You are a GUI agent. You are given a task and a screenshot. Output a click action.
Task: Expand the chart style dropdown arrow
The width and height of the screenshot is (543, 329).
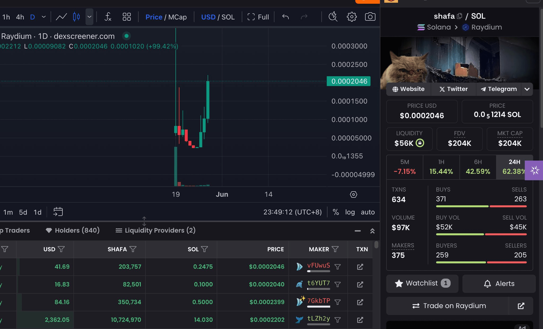pyautogui.click(x=89, y=17)
